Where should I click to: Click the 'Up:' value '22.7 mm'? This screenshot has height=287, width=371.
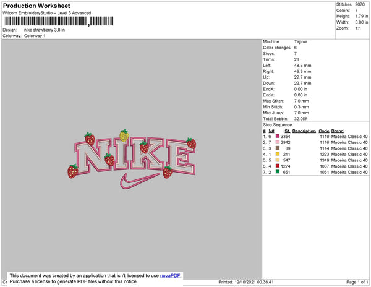pyautogui.click(x=302, y=77)
